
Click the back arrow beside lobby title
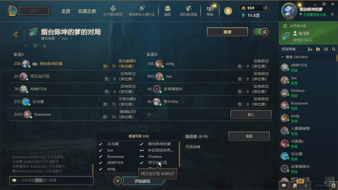pyautogui.click(x=16, y=34)
